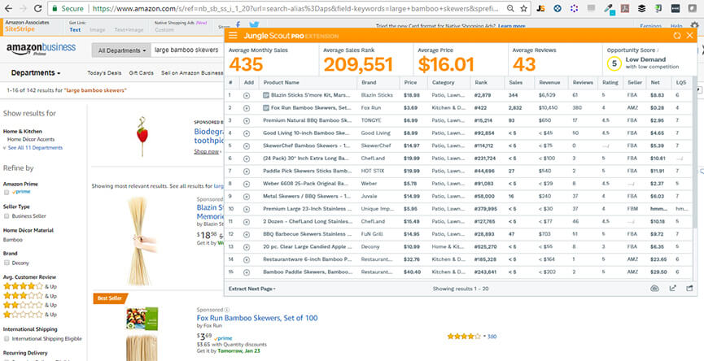Image resolution: width=704 pixels, height=361 pixels.
Task: Open the Jungle Scout hamburger menu
Action: (x=234, y=36)
